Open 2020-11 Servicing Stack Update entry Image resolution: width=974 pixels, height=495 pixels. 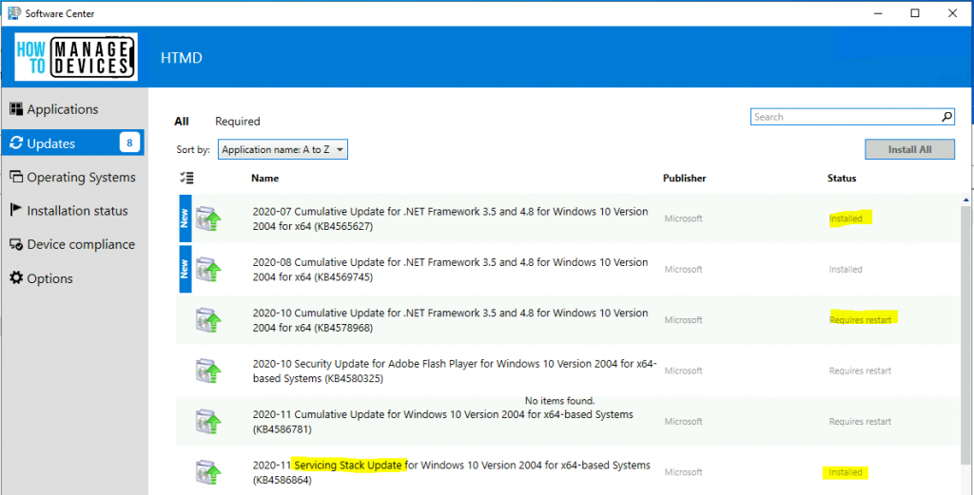[x=452, y=471]
